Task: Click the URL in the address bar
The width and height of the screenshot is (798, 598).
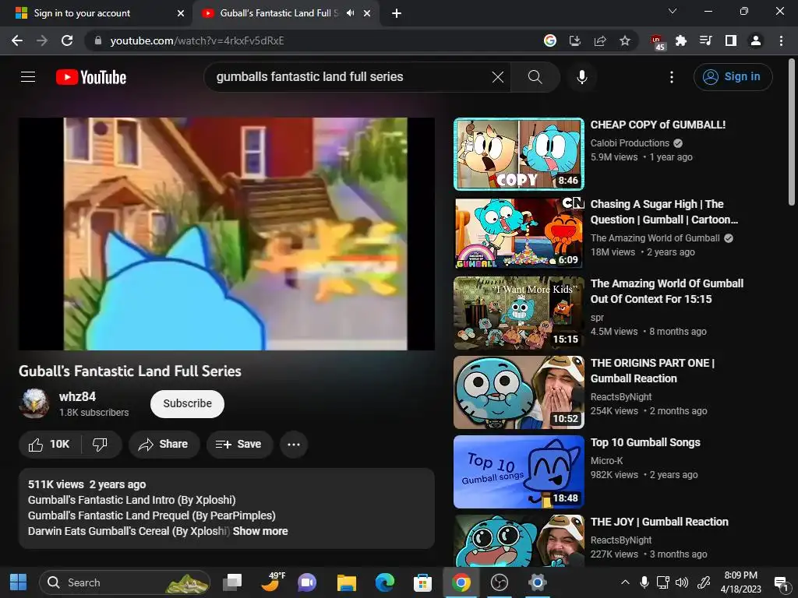Action: (x=197, y=40)
